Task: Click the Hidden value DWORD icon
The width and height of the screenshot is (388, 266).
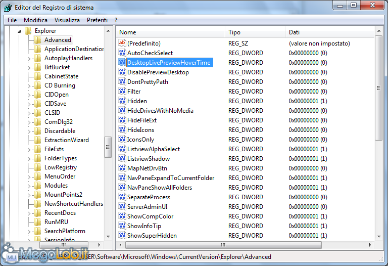Action: point(122,101)
